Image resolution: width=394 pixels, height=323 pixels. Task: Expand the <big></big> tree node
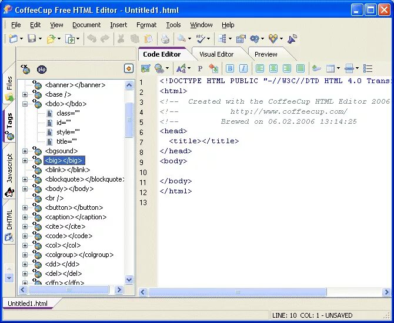pos(25,160)
